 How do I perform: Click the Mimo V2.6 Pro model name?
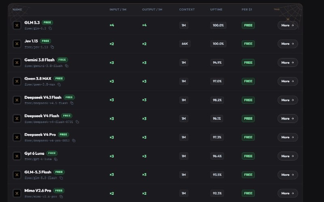click(x=38, y=191)
